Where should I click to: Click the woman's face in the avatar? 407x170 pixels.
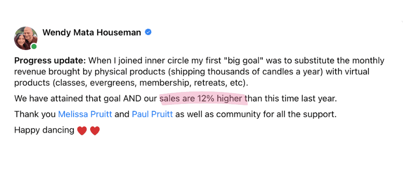(21, 41)
